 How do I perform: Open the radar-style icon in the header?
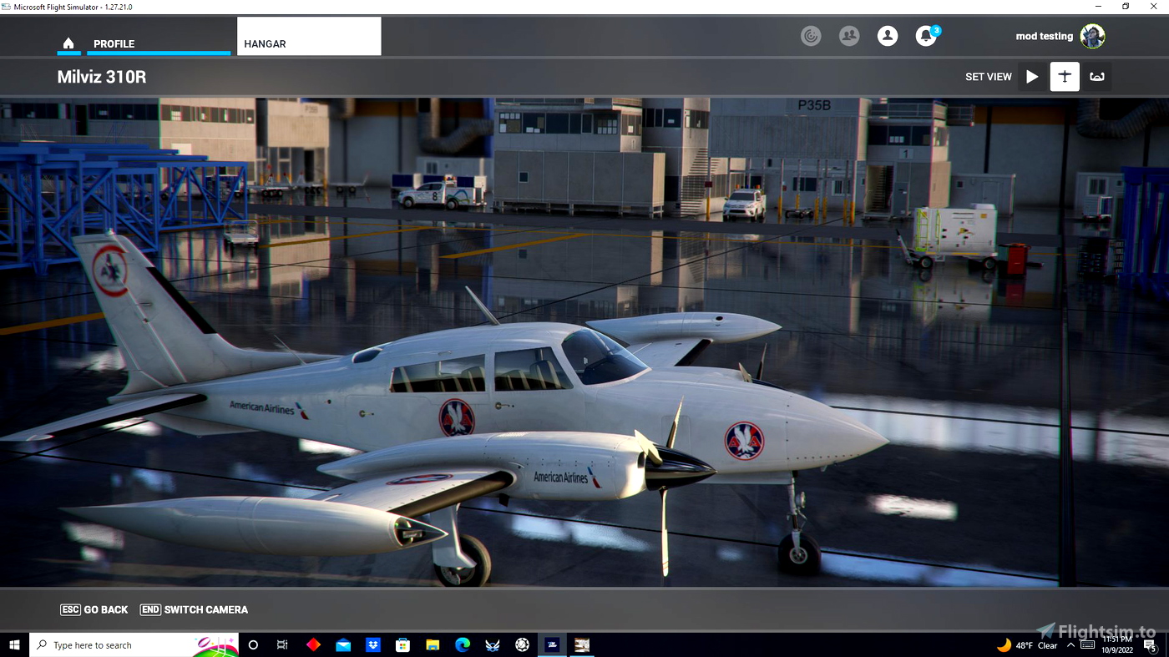[x=811, y=36]
